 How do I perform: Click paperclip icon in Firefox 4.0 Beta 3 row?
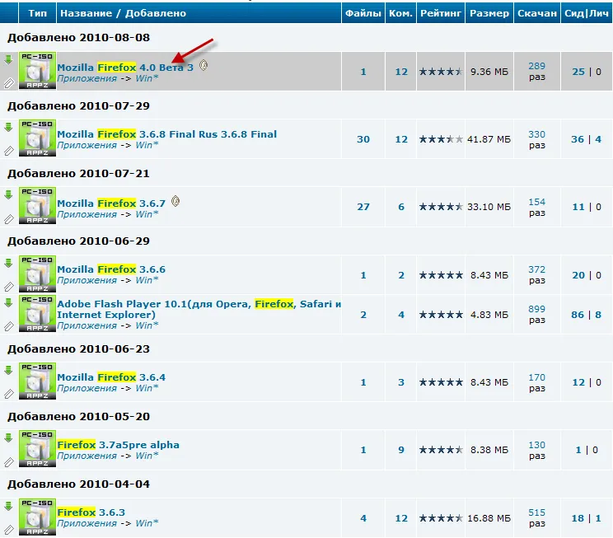coord(8,83)
